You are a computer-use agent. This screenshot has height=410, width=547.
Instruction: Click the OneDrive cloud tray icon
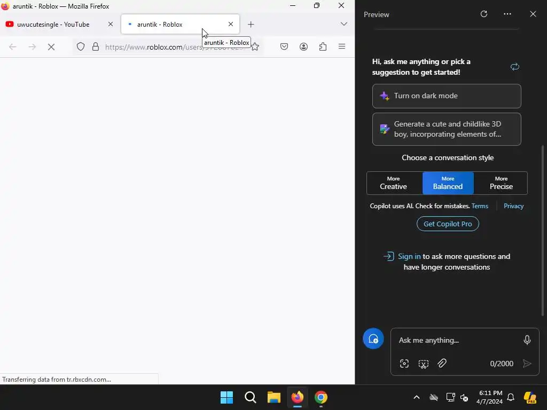pos(434,397)
